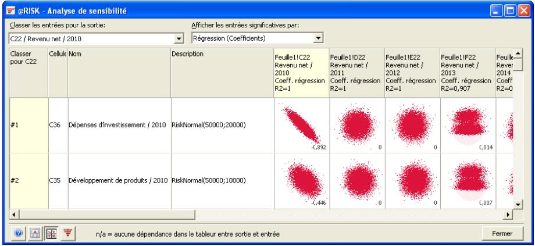The height and width of the screenshot is (246, 535).
Task: Select the D22 scatter plot in row #2
Action: [357, 181]
